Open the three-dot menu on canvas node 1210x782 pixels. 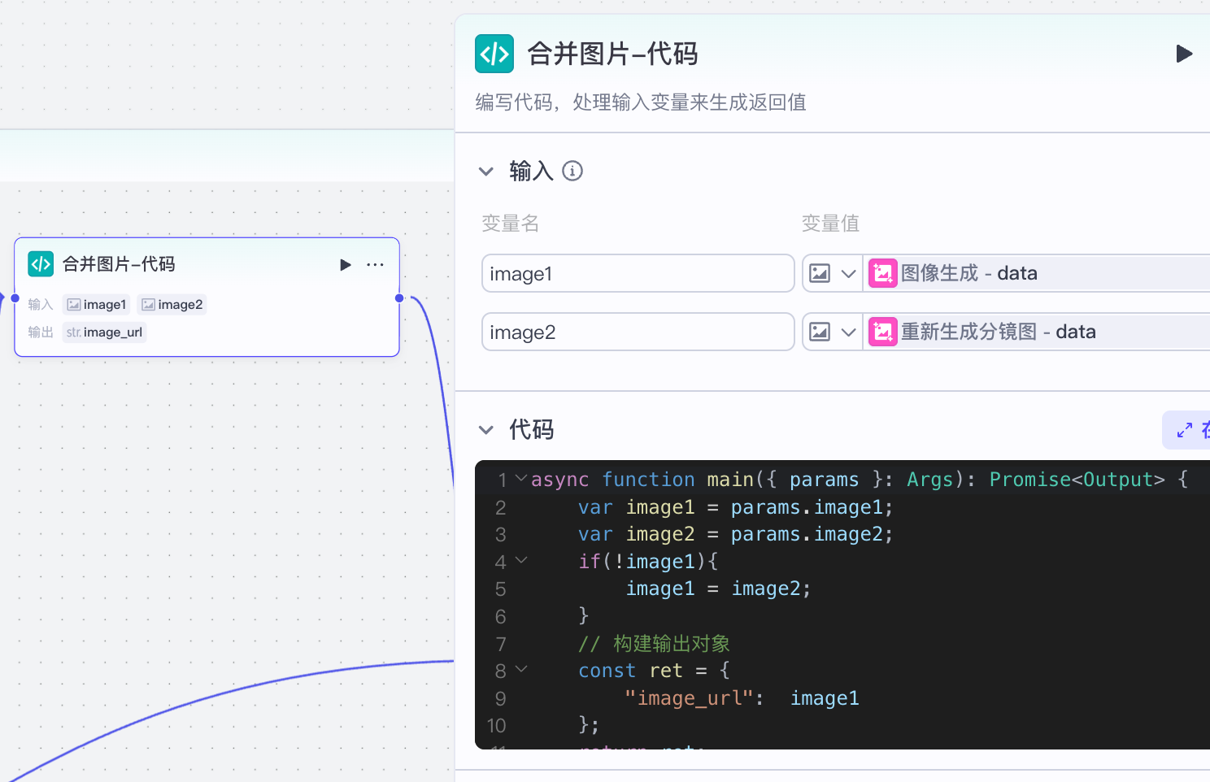click(x=375, y=265)
